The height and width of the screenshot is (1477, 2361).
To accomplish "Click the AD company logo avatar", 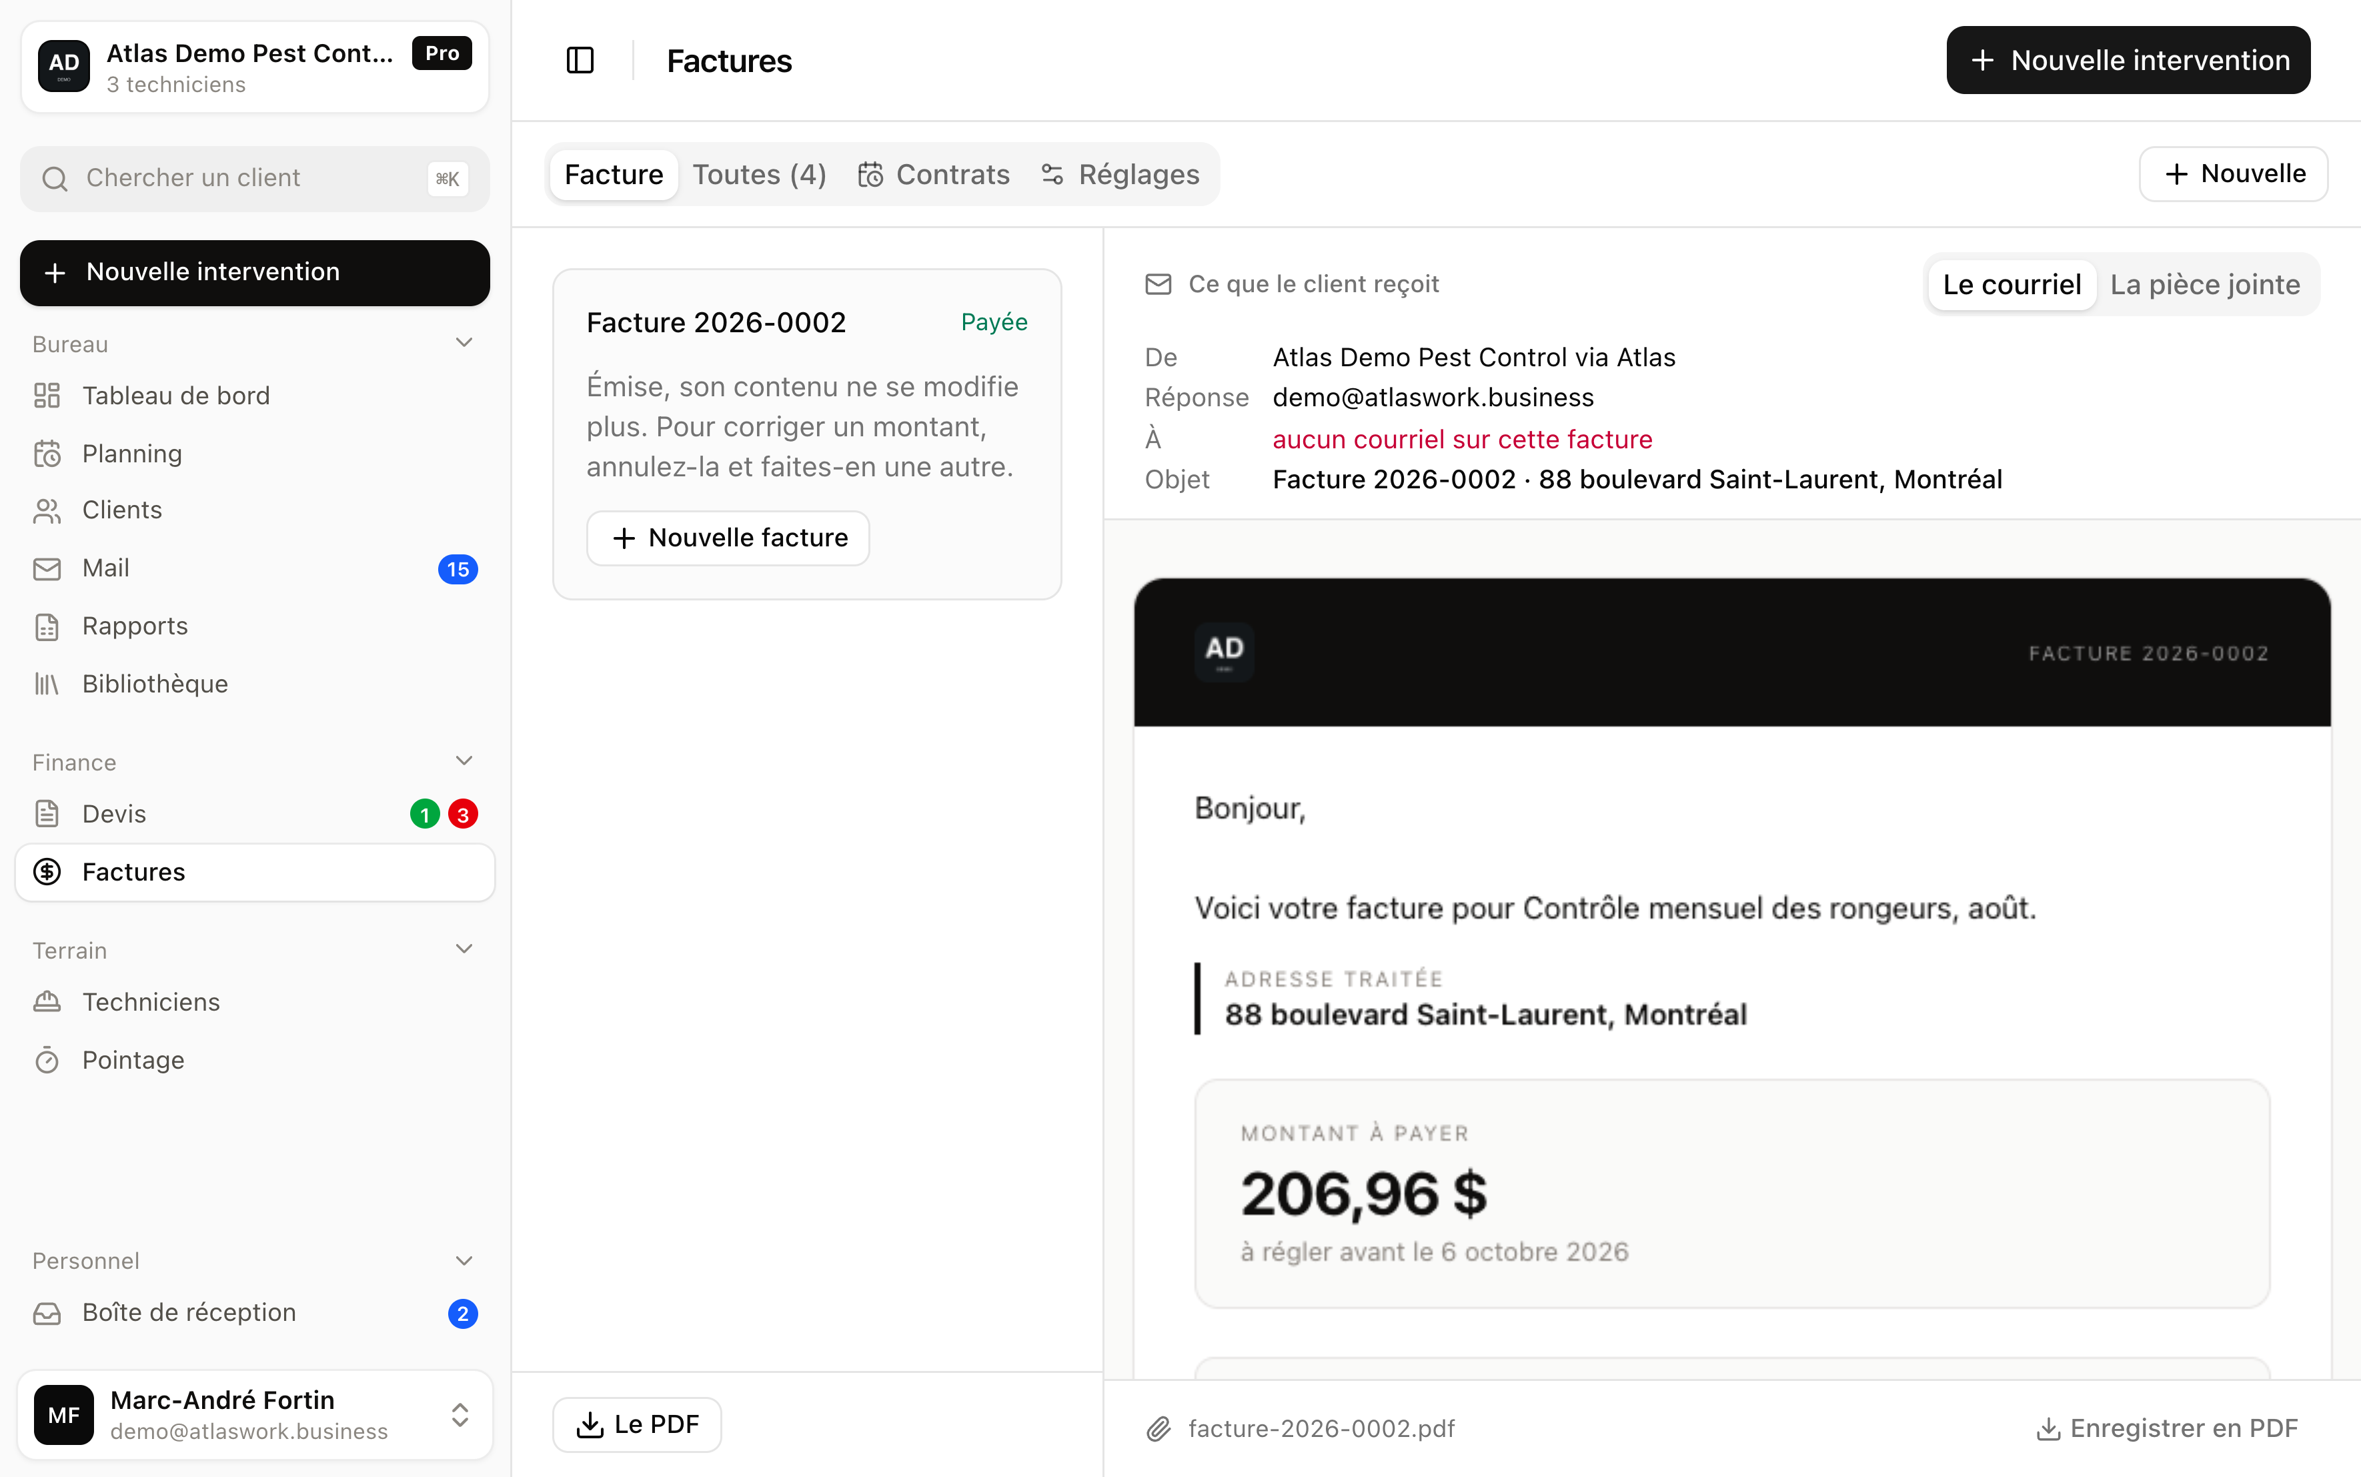I will coord(63,65).
